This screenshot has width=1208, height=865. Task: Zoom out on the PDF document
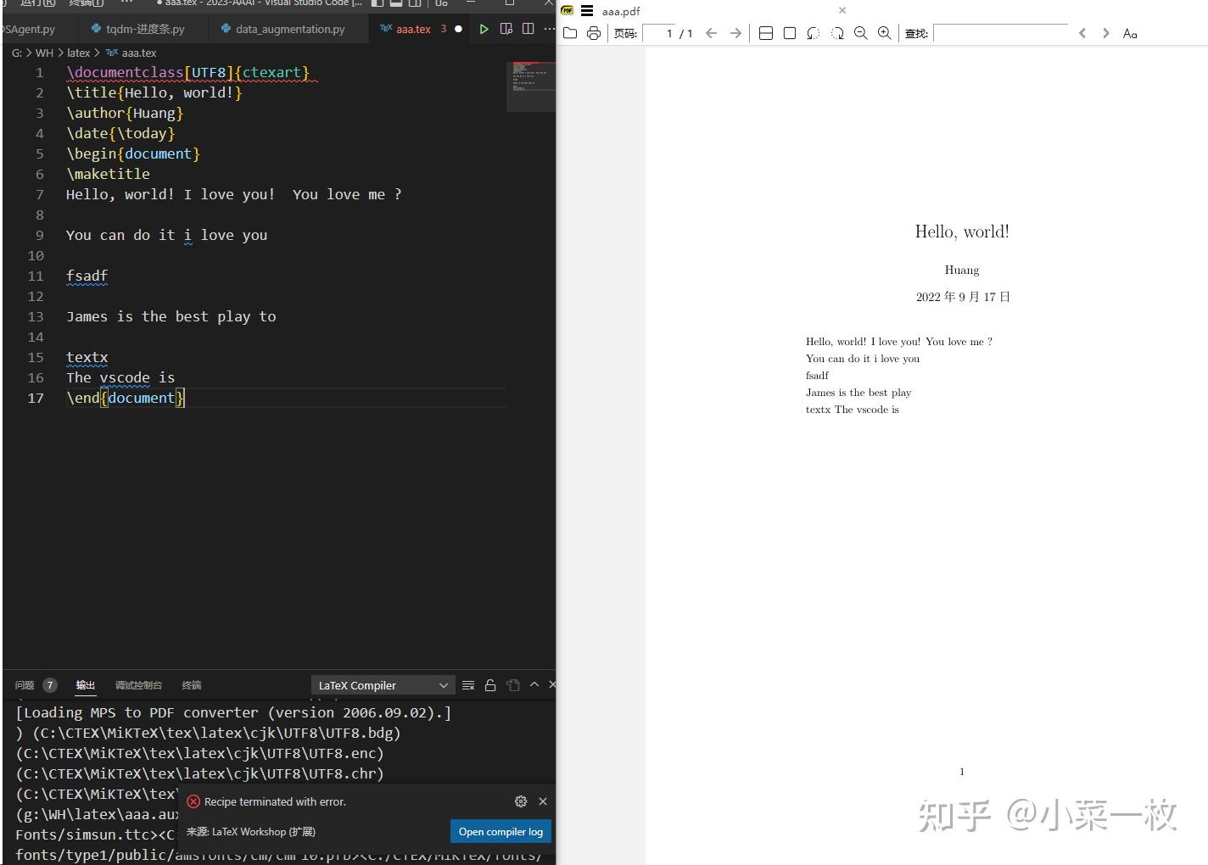[x=861, y=33]
